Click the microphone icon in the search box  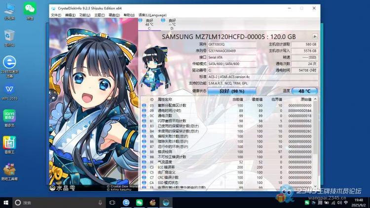pos(100,203)
